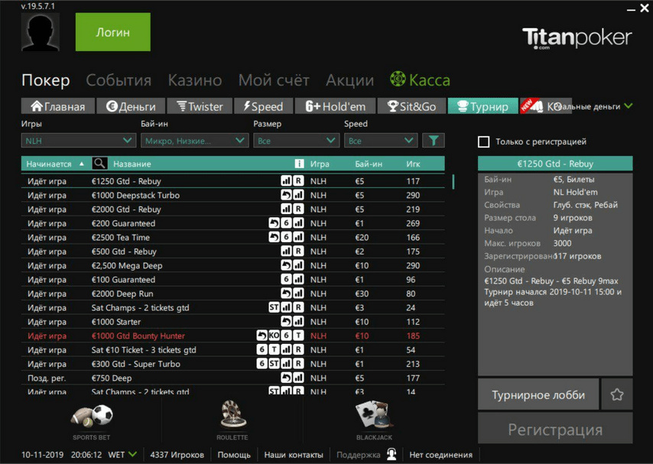Viewport: 653px width, 464px height.
Task: Switch to the Деньги tab
Action: [131, 106]
